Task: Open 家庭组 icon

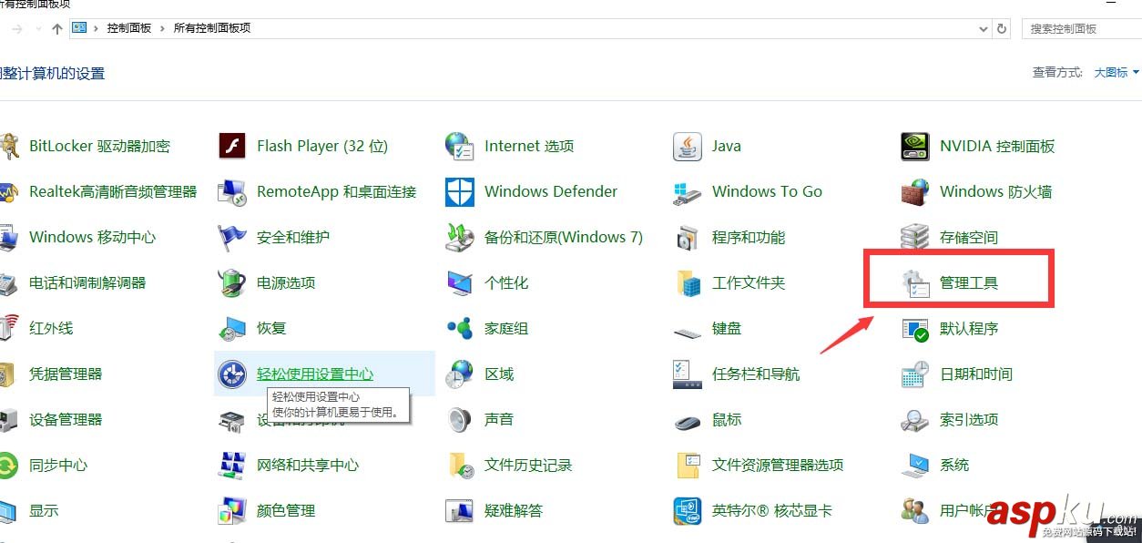Action: click(x=460, y=328)
